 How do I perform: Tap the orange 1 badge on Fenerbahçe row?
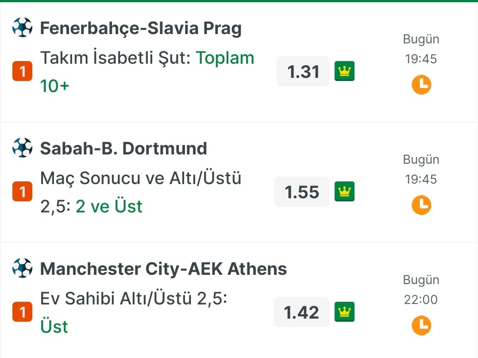[x=22, y=71]
